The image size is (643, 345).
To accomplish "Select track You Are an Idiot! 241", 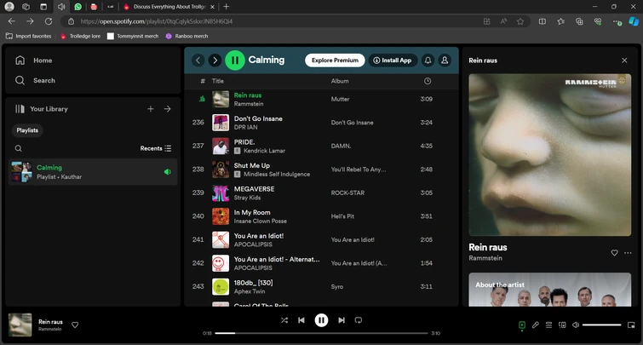I will coord(259,236).
